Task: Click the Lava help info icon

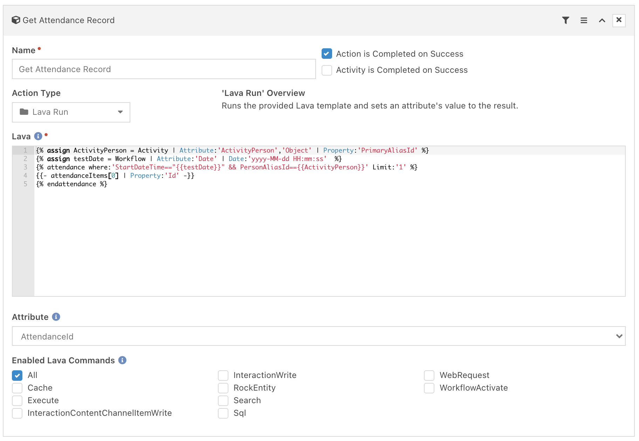Action: (38, 136)
